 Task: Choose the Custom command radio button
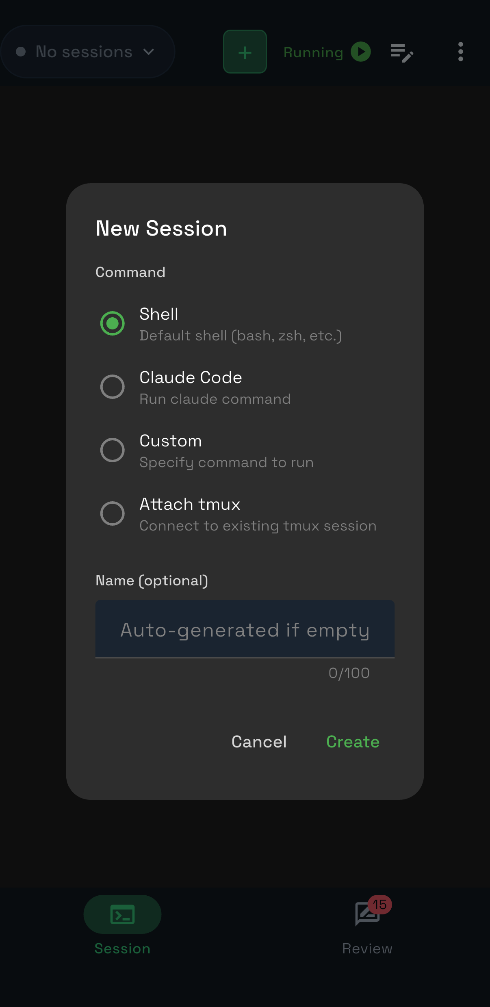(113, 450)
